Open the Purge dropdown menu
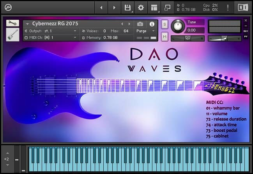 click(x=145, y=31)
